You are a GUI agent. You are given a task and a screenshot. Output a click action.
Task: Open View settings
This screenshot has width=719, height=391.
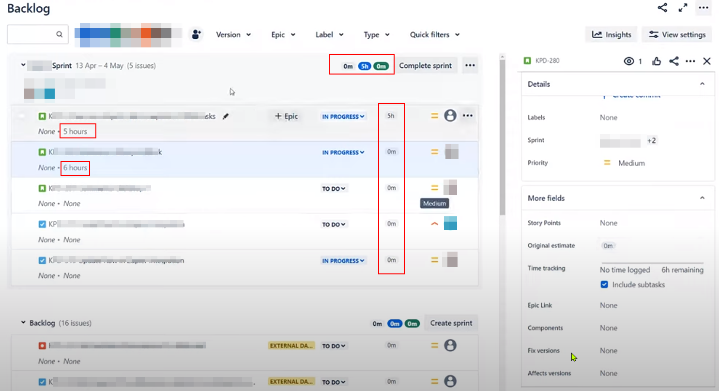[x=677, y=34]
